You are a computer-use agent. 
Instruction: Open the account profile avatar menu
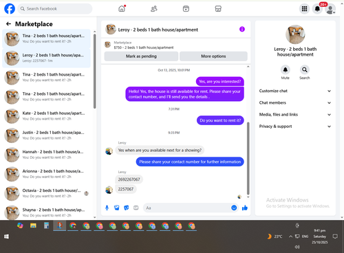coord(330,9)
